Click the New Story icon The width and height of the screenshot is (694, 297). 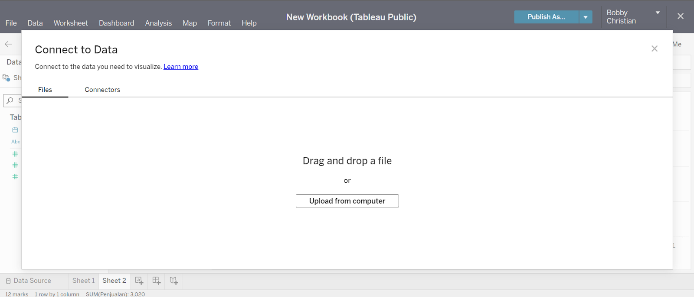tap(174, 281)
